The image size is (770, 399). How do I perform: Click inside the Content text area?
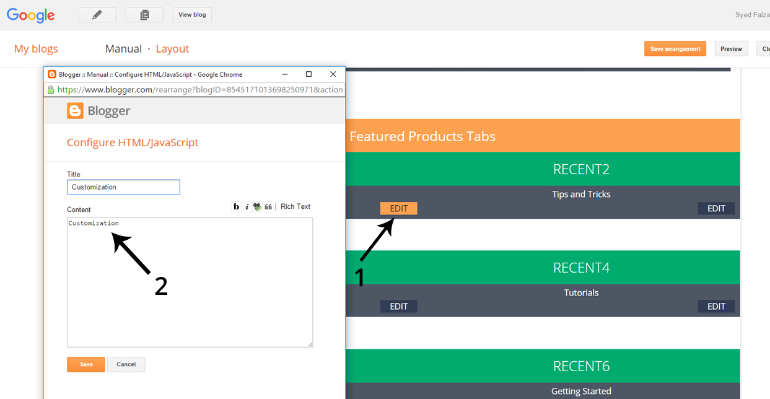tap(190, 282)
